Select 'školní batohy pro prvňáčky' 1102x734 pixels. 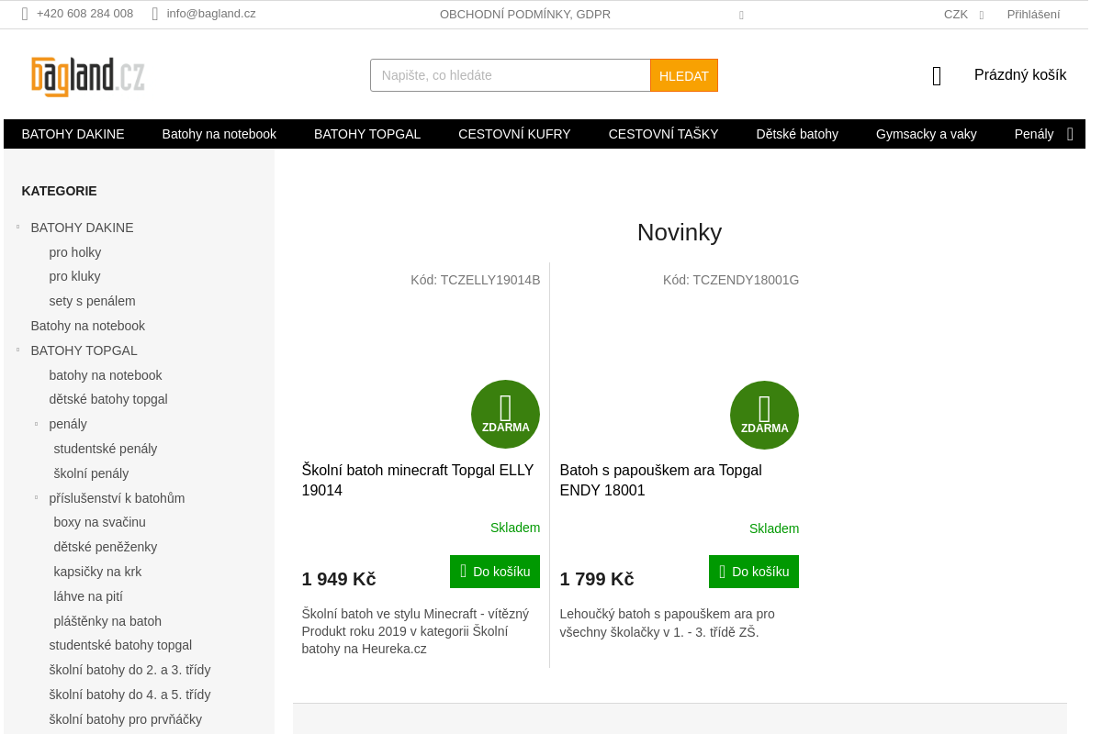click(125, 719)
